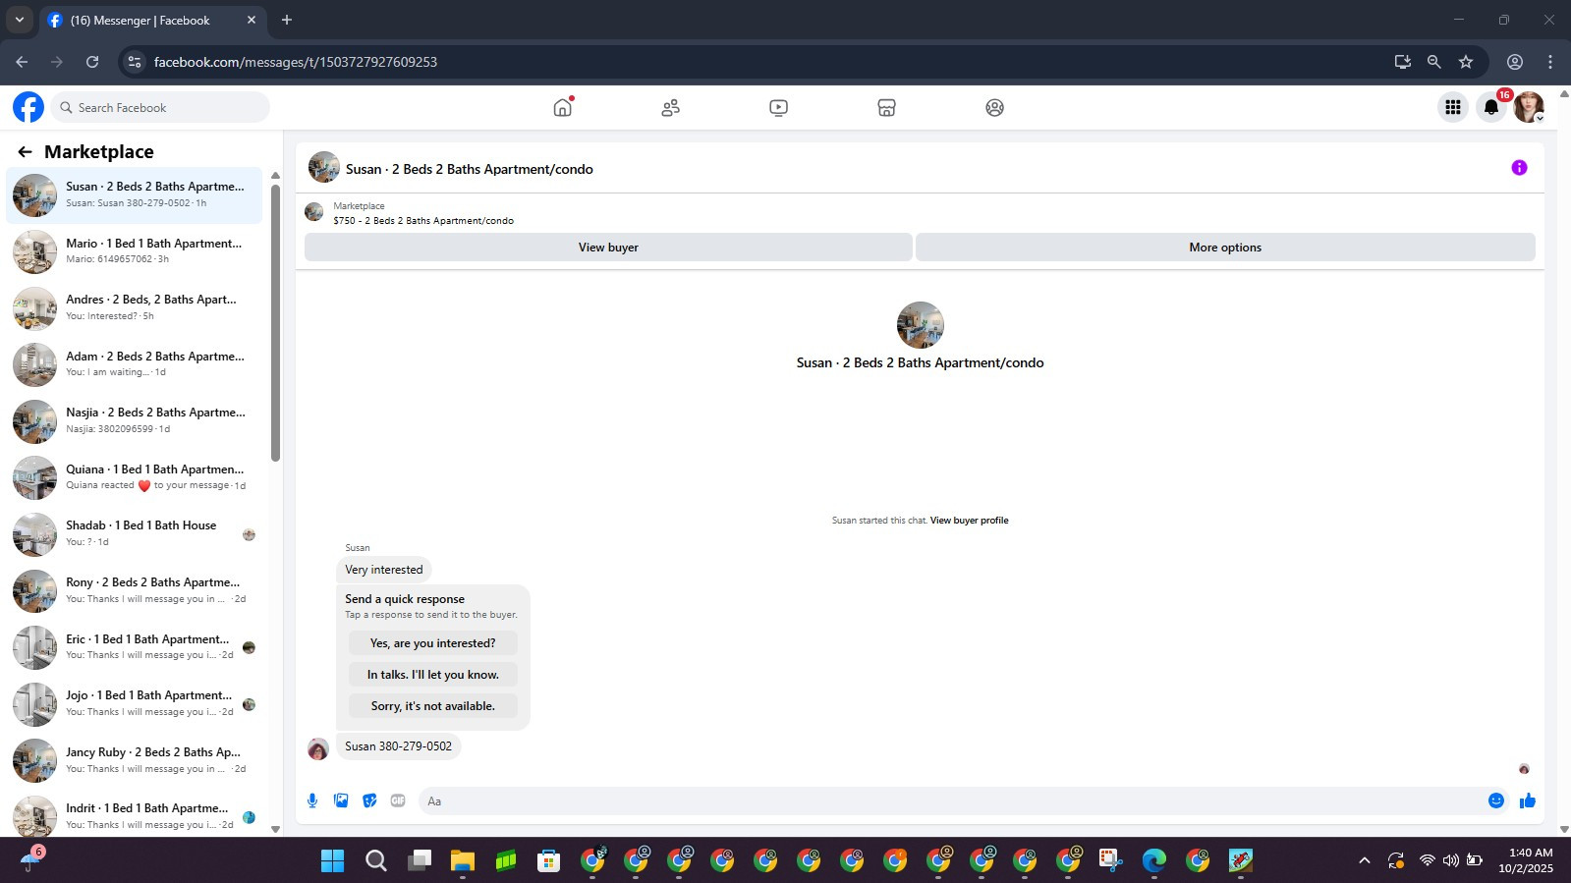Open Mario's 1 Bed 1 Bath Apartment chat
Screen dimensions: 1571x883
[135, 251]
